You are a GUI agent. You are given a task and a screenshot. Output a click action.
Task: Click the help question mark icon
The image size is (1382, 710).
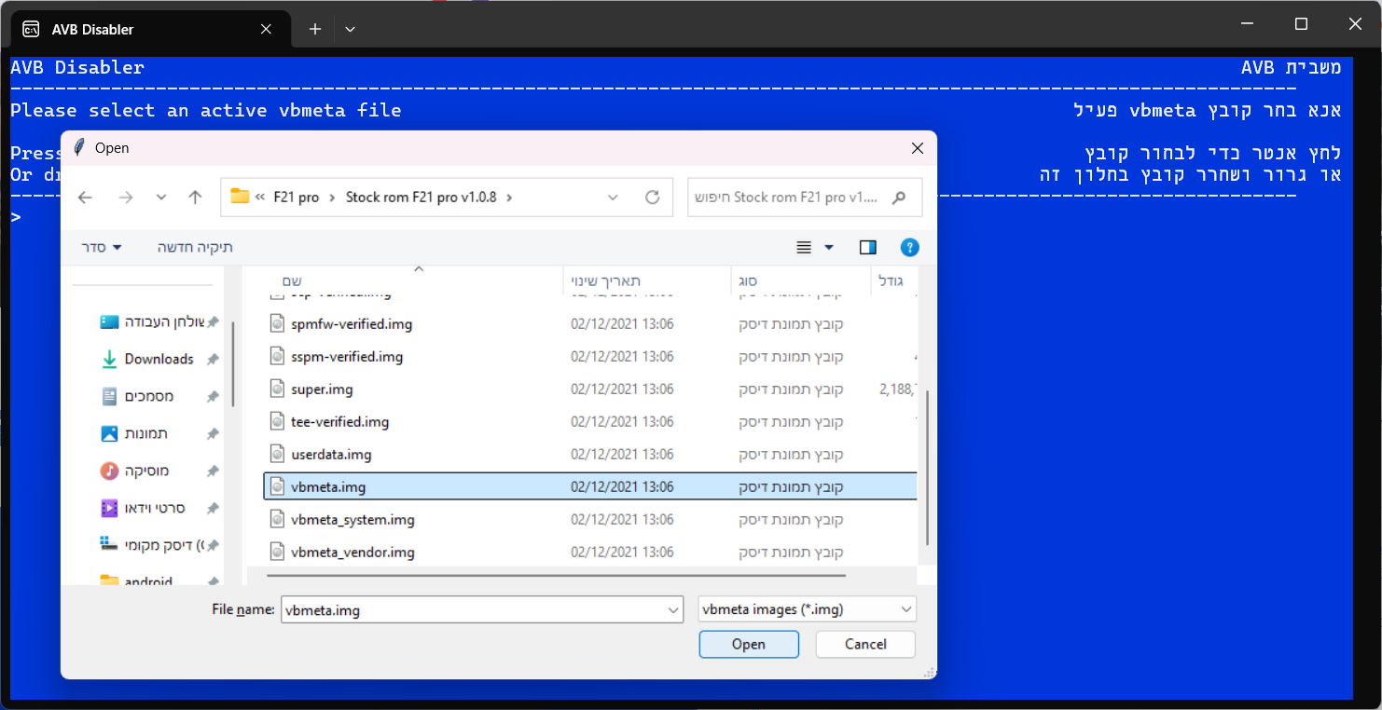point(909,247)
